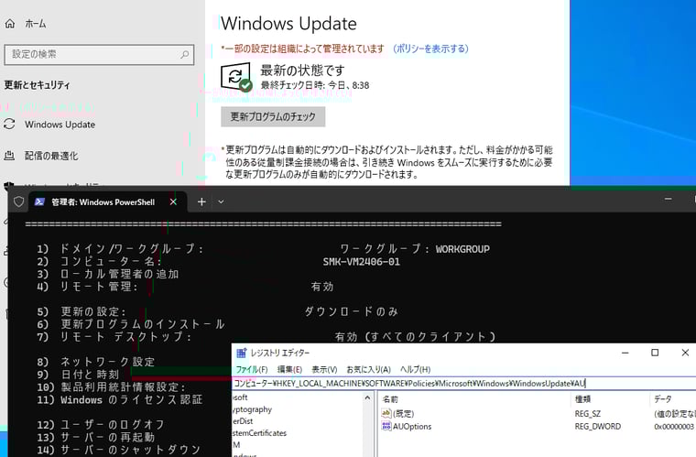Click the 更新とセキュリティ section heading
The height and width of the screenshot is (457, 696).
click(37, 85)
